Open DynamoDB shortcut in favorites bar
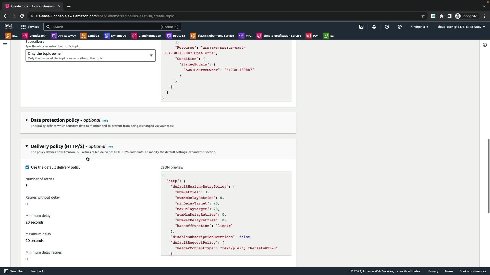This screenshot has height=275, width=490. (x=115, y=36)
